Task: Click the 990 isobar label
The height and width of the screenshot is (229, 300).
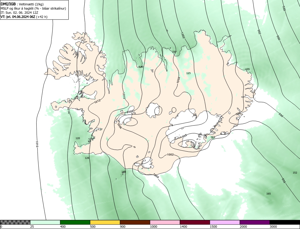Action: 278,38
